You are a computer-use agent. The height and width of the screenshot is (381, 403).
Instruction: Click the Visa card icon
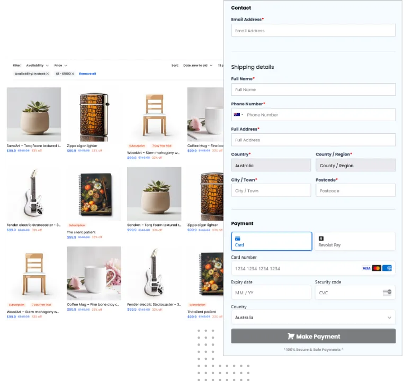point(366,268)
